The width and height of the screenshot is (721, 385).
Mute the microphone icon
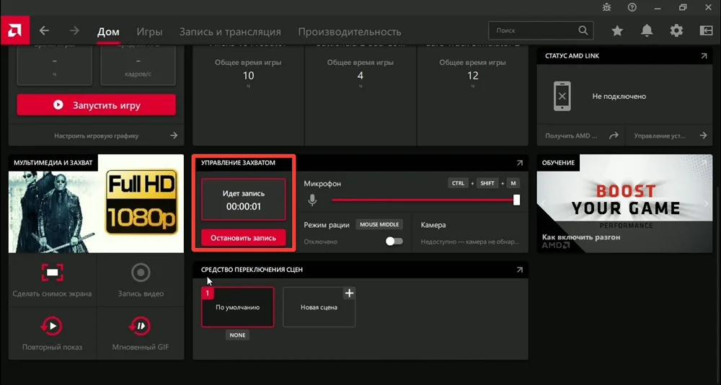[313, 200]
